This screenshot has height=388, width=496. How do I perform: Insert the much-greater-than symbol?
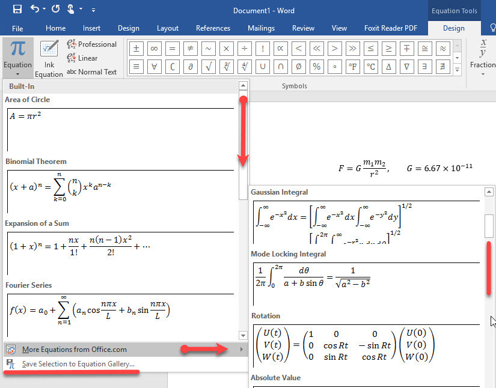[x=352, y=48]
